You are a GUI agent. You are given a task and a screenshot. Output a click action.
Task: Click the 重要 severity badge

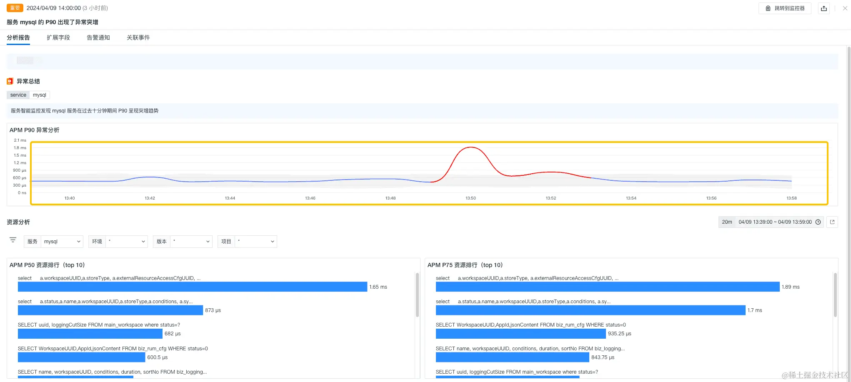15,8
